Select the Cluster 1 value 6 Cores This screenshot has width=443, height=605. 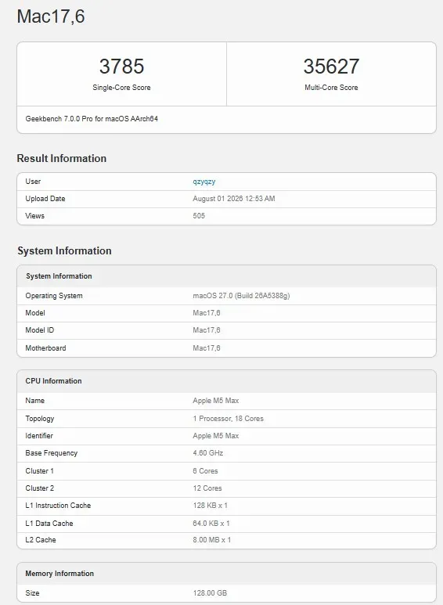point(205,470)
